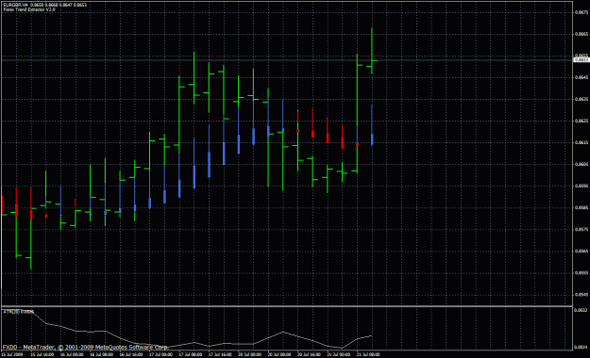The height and width of the screenshot is (358, 590).
Task: Click the 0.8585 price scale label
Action: pos(582,208)
